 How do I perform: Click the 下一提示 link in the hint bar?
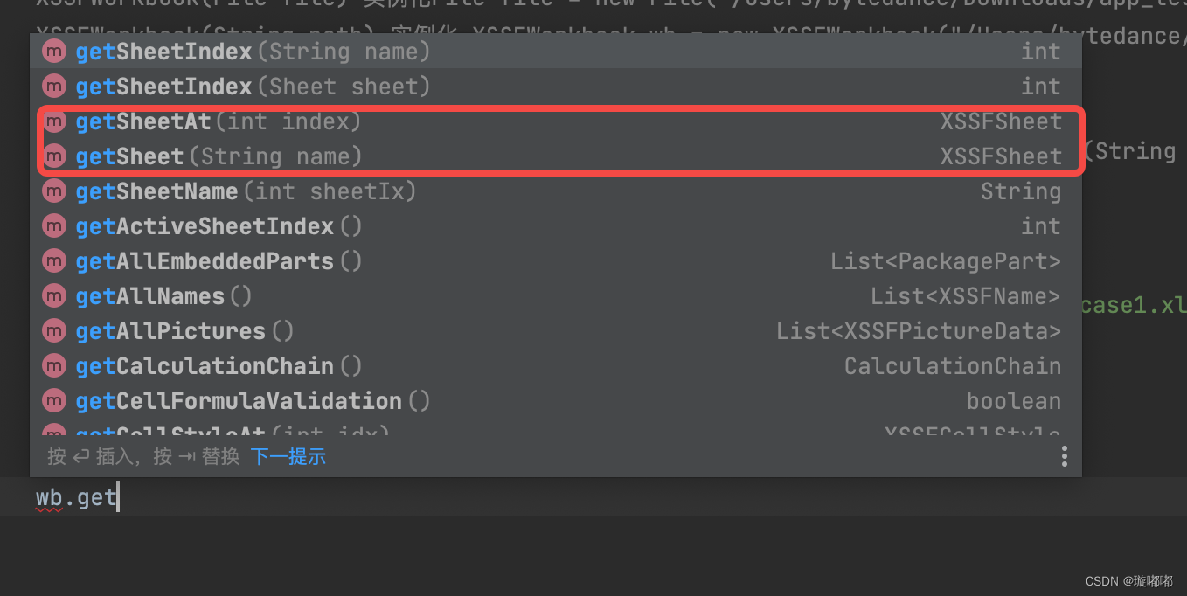click(288, 455)
